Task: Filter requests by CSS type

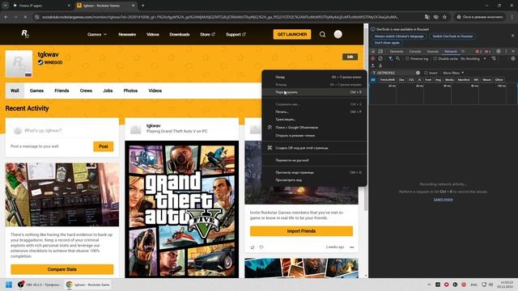Action: [x=411, y=80]
